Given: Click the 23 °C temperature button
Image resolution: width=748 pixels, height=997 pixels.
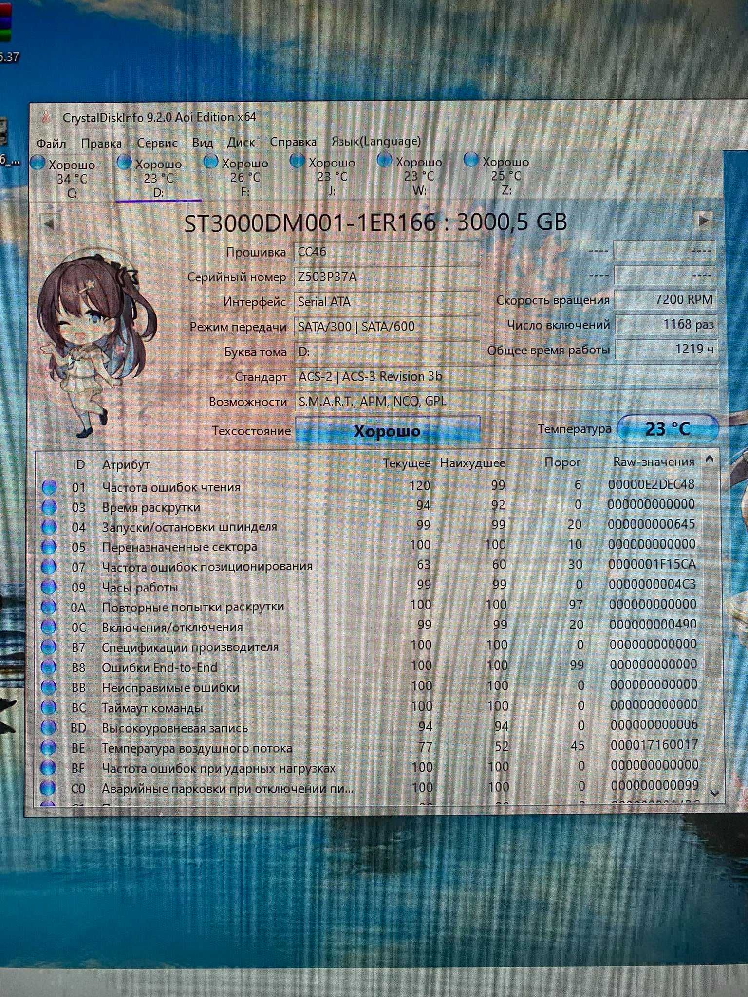Looking at the screenshot, I should coord(668,428).
